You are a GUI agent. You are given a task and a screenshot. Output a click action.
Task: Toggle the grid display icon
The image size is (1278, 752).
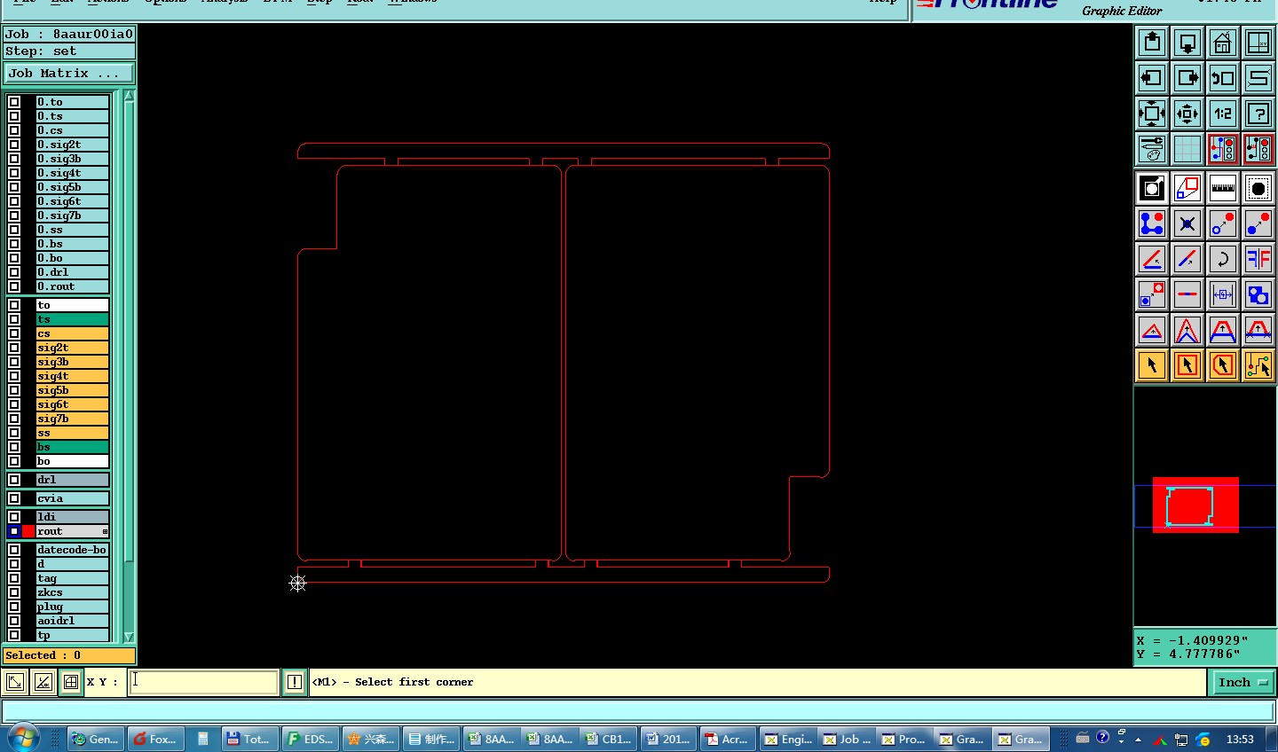click(1187, 149)
